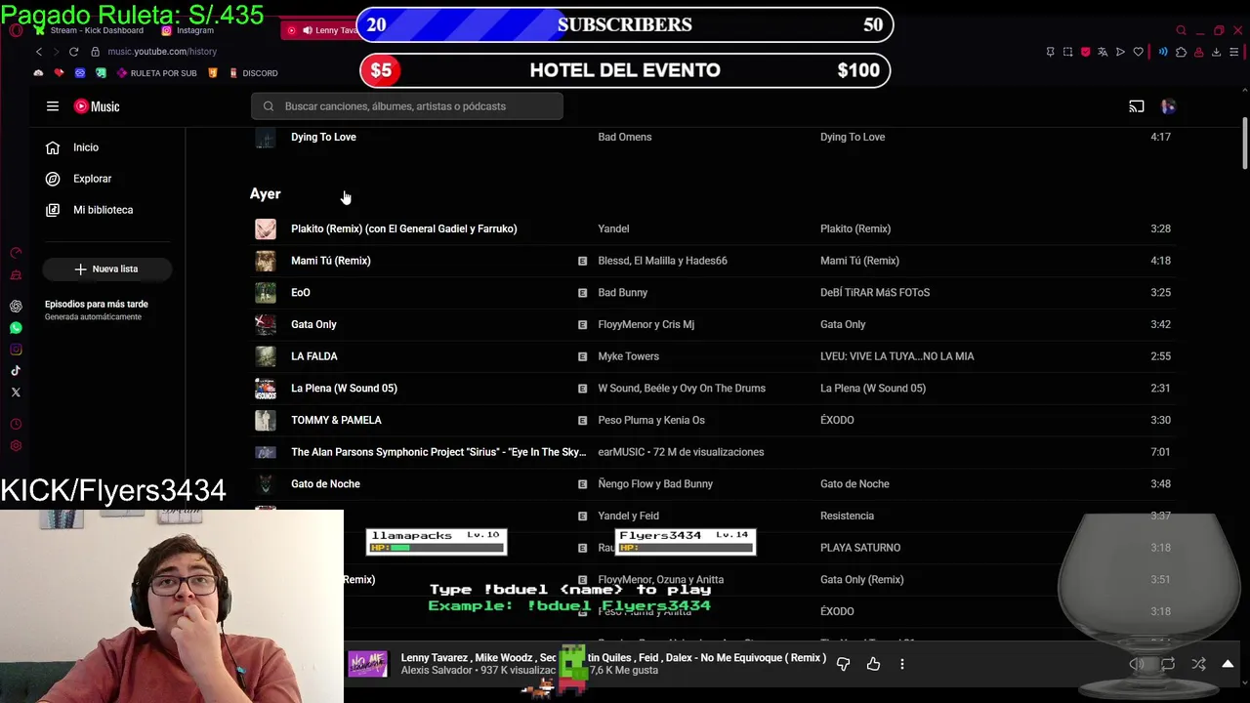Click the cast to device icon
1250x703 pixels.
coord(1137,106)
